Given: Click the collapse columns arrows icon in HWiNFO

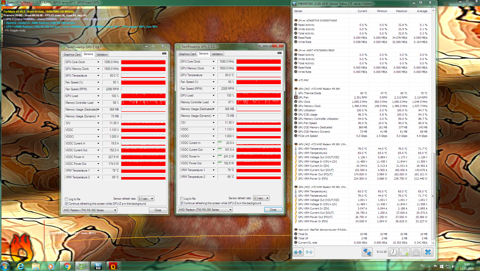Looking at the screenshot, I should pyautogui.click(x=309, y=252).
